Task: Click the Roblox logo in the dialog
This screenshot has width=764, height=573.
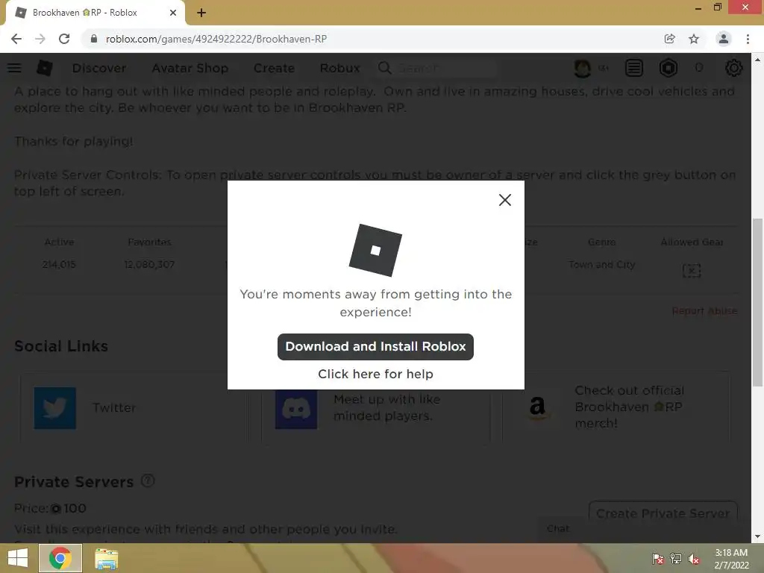Action: [375, 251]
